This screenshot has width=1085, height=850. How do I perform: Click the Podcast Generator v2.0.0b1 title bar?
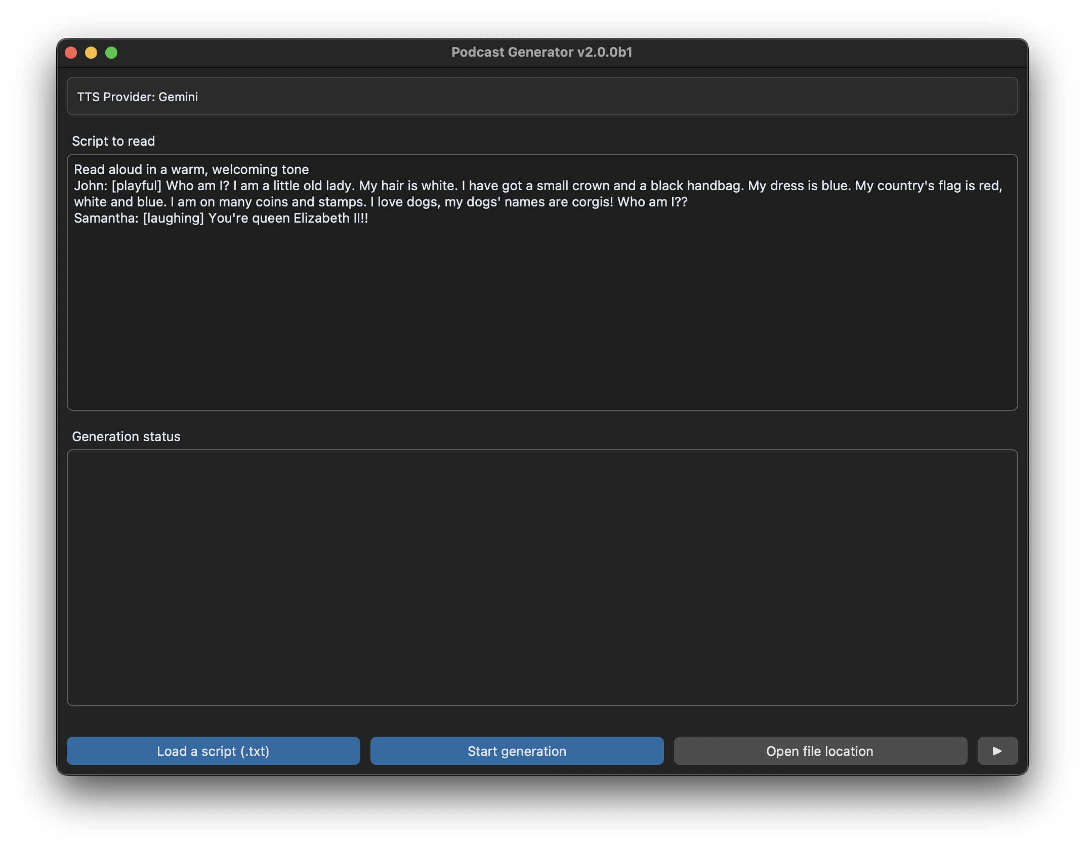542,52
